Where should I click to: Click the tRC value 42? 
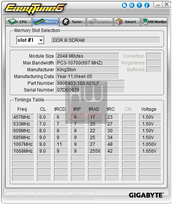click(112, 151)
